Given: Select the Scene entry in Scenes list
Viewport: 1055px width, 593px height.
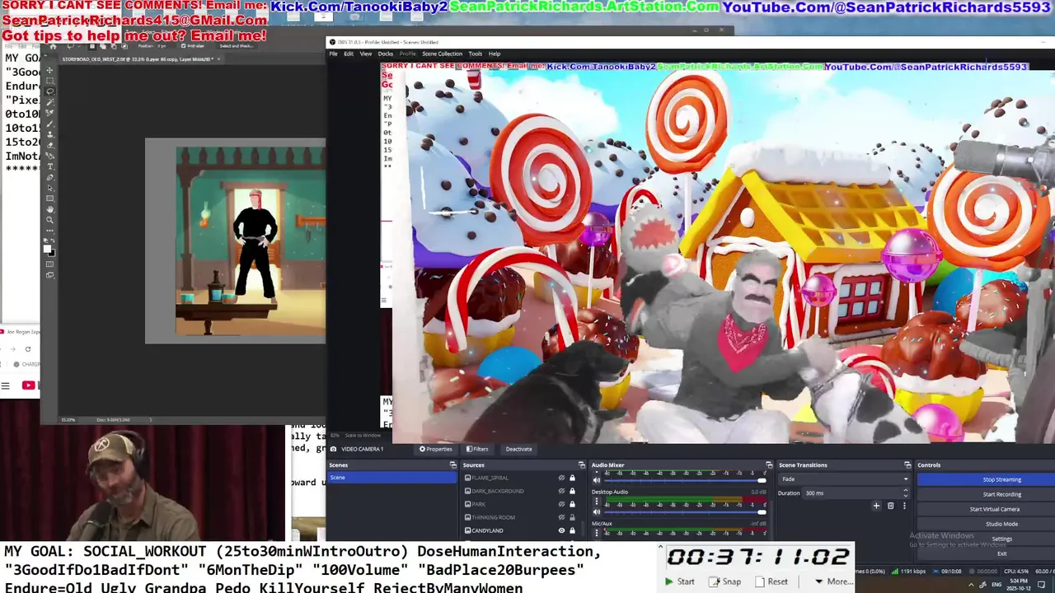Looking at the screenshot, I should [x=392, y=478].
